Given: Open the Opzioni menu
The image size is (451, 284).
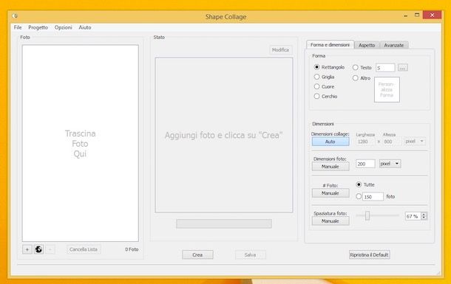Looking at the screenshot, I should pyautogui.click(x=64, y=27).
